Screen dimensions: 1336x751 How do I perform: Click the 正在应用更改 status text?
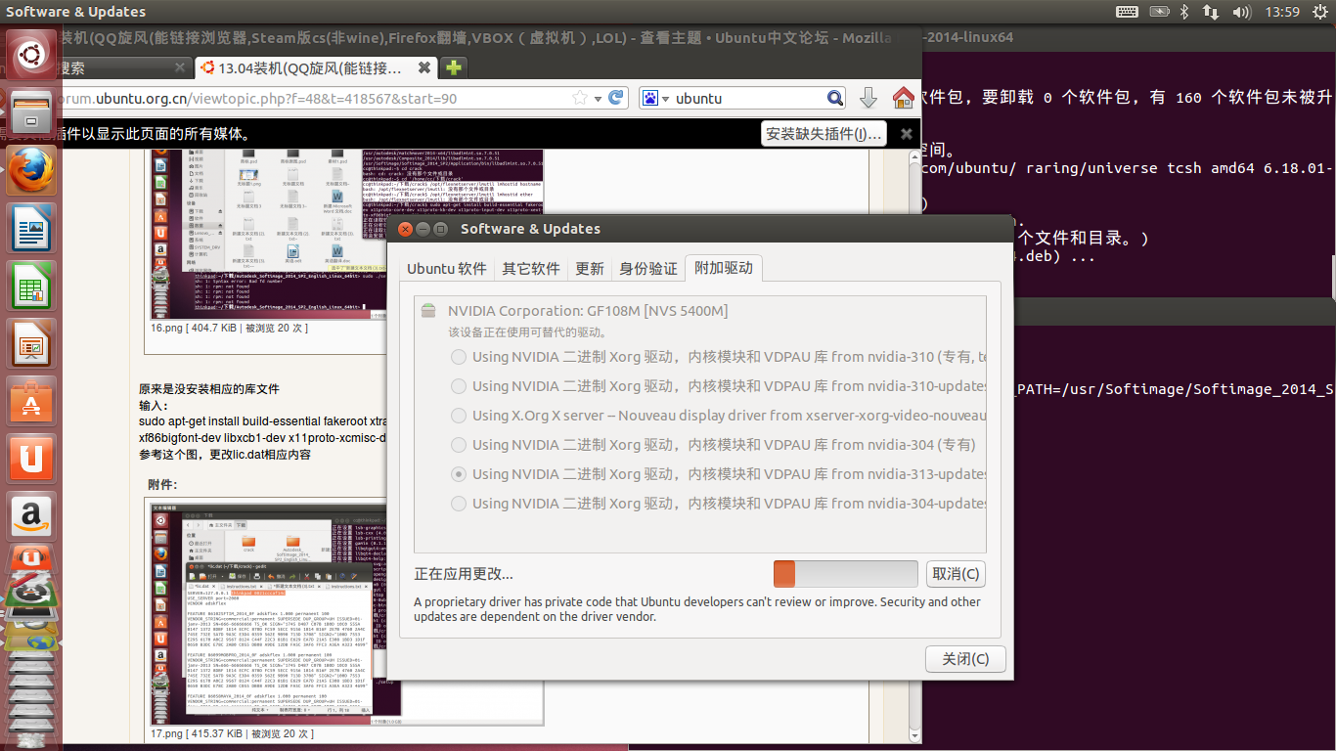(x=464, y=574)
